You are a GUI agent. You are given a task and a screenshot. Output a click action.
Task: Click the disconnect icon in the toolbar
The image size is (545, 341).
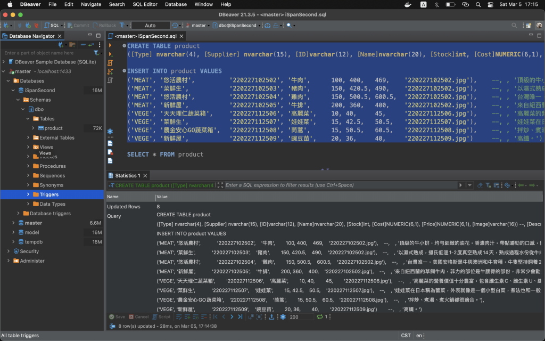pos(36,25)
